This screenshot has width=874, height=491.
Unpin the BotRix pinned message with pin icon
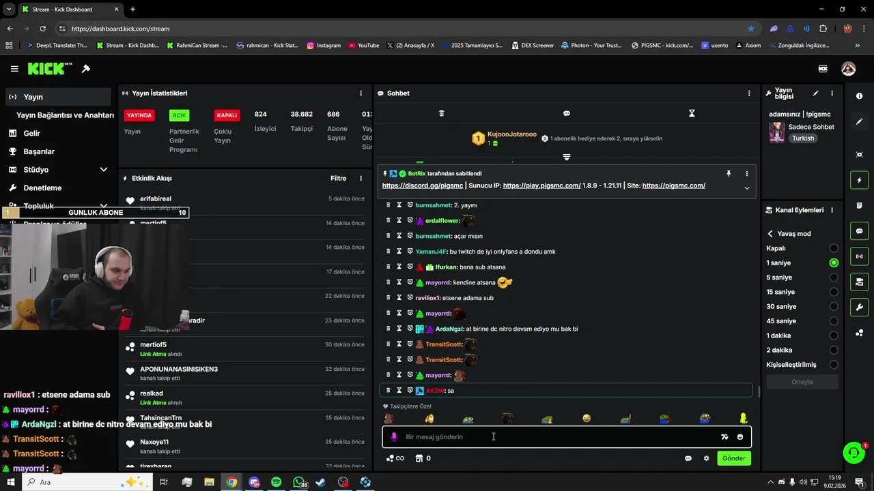[729, 174]
